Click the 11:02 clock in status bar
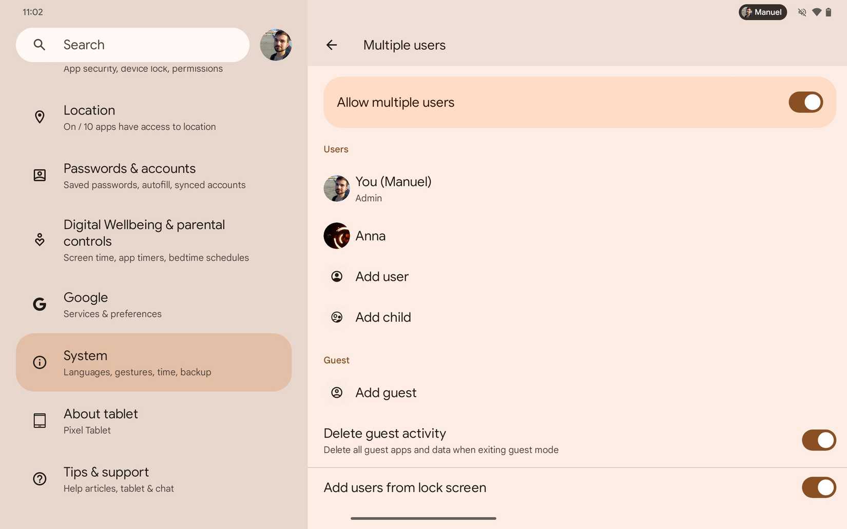 click(33, 12)
